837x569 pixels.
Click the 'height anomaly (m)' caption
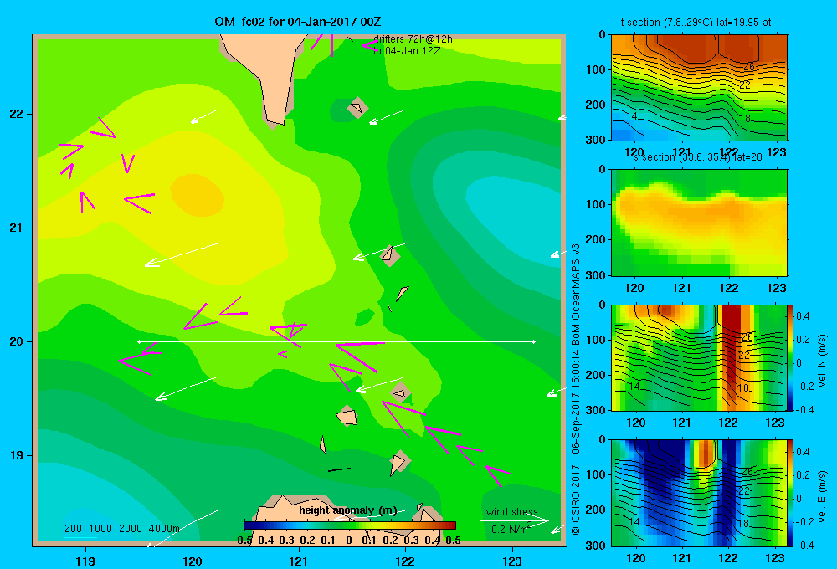[348, 510]
